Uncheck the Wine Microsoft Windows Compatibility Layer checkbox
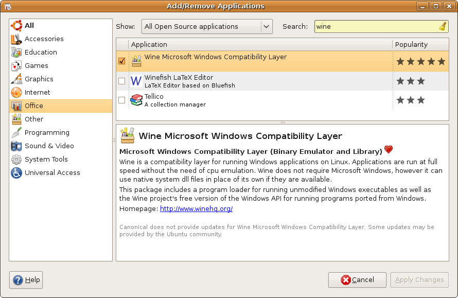The width and height of the screenshot is (458, 298). 122,61
